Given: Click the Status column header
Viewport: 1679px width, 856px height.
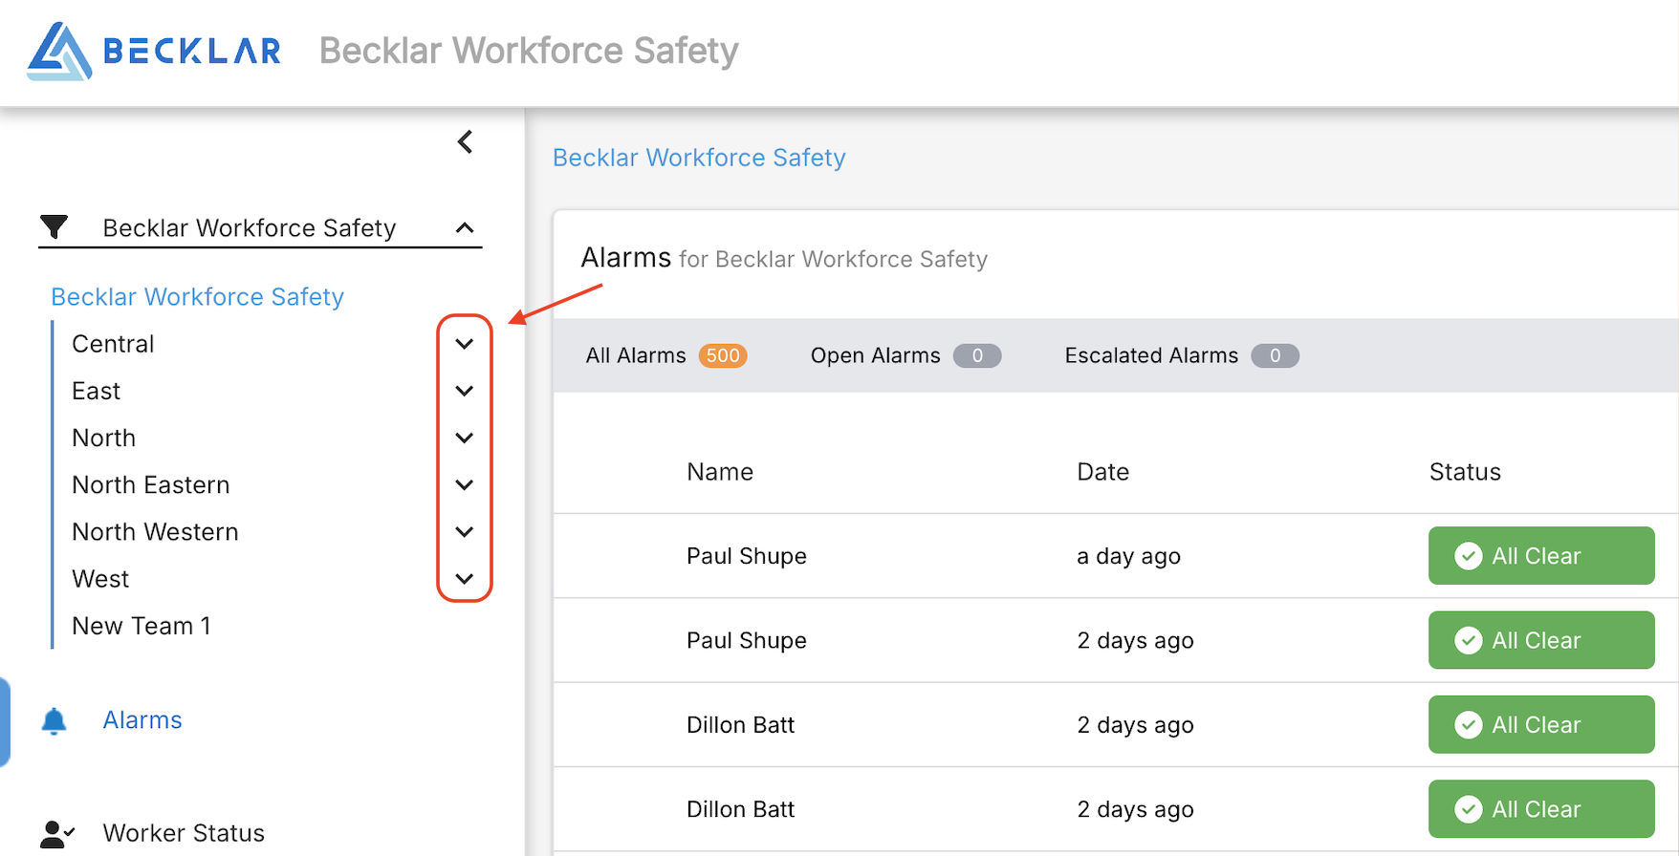Looking at the screenshot, I should (1465, 472).
